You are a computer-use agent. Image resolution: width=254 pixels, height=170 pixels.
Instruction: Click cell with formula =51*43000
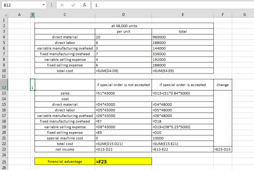(x=123, y=93)
